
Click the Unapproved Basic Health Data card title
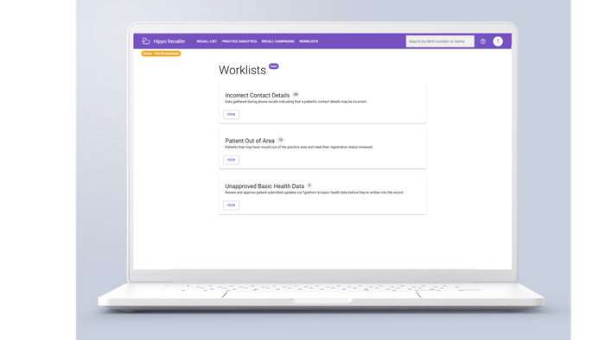coord(264,186)
